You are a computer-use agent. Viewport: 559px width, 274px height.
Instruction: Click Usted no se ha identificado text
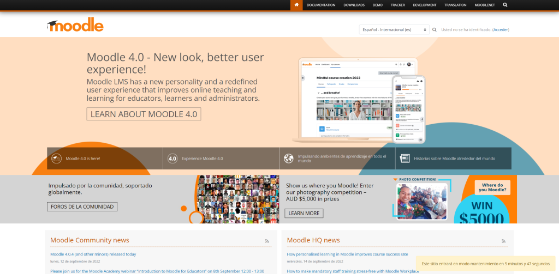(x=466, y=29)
